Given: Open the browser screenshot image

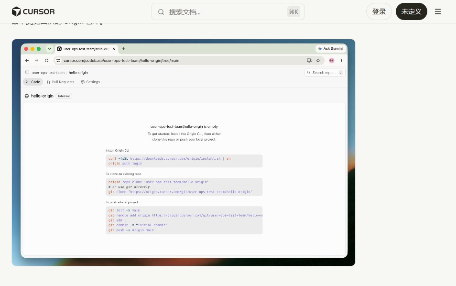Looking at the screenshot, I should click(x=184, y=153).
